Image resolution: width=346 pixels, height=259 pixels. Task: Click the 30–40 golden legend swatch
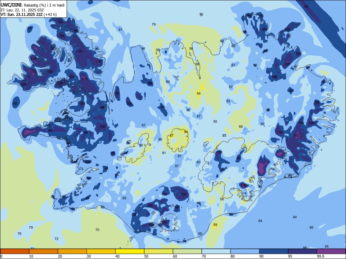pyautogui.click(x=101, y=251)
